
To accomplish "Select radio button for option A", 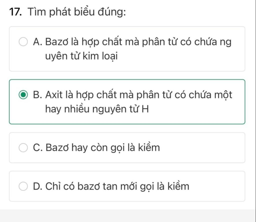I will [24, 42].
